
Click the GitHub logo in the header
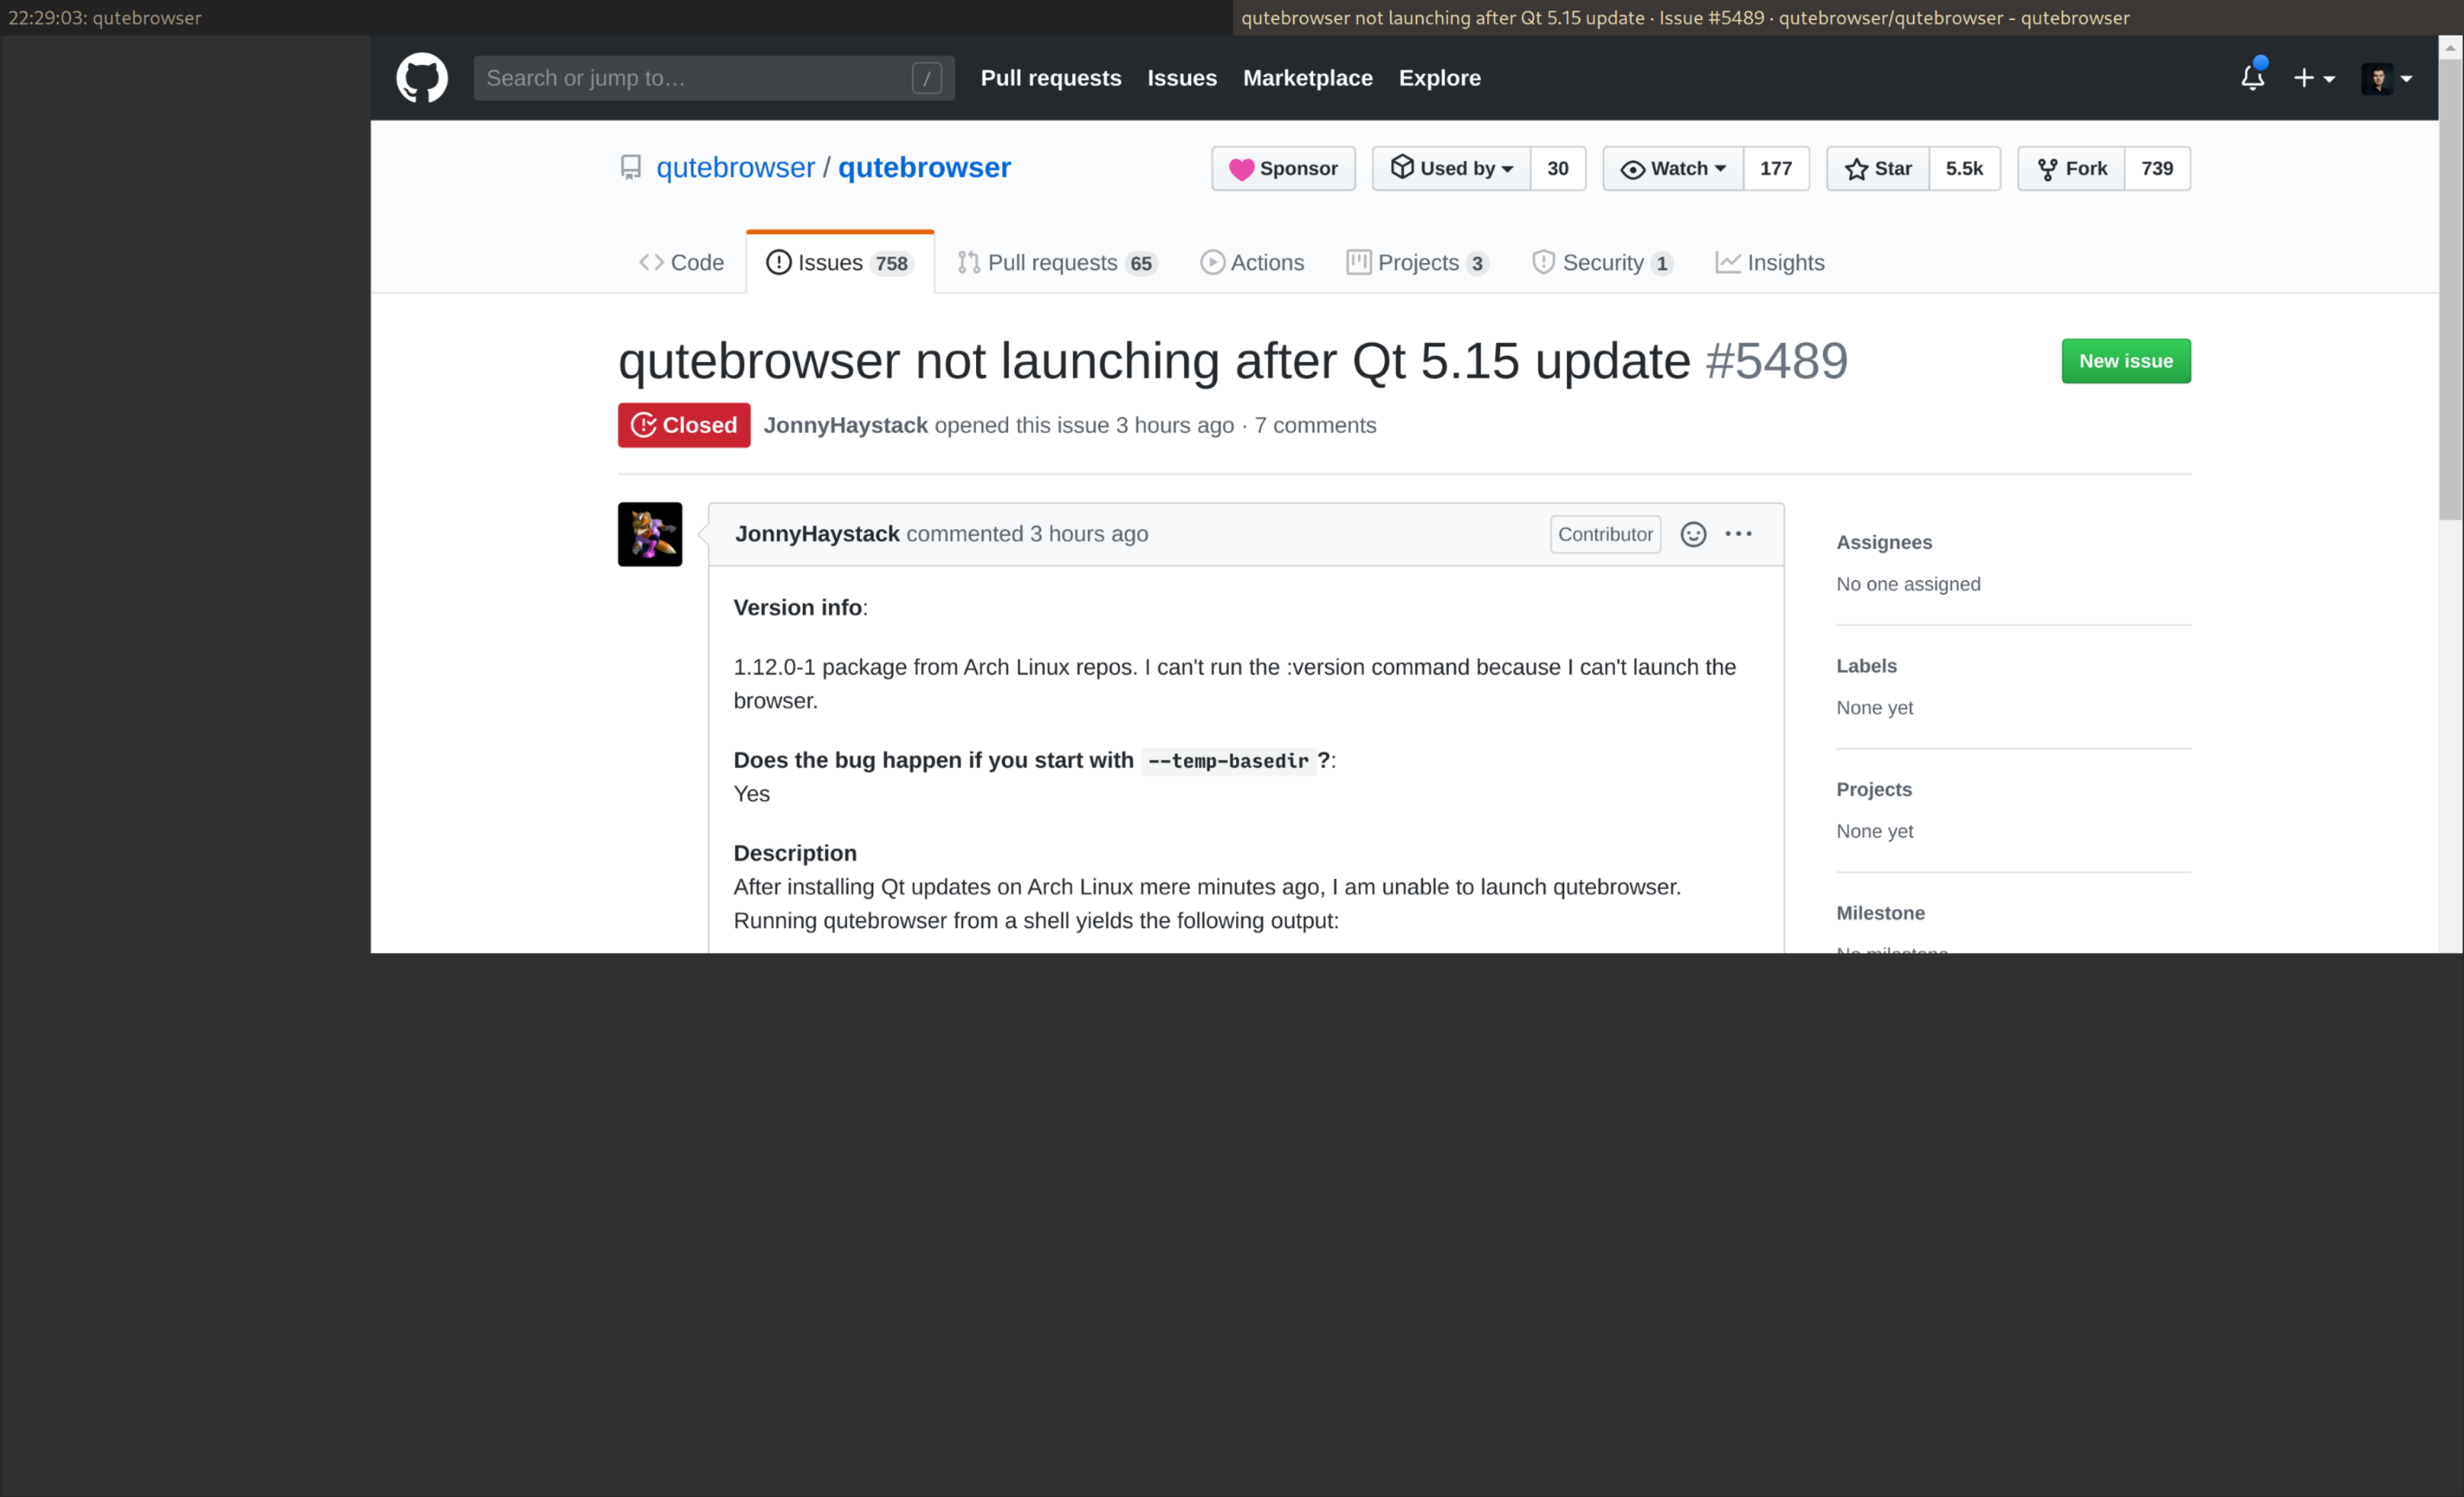tap(421, 77)
